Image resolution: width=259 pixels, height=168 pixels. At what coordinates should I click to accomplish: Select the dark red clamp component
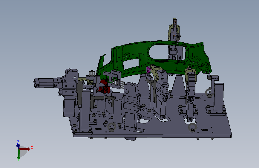[x=104, y=86]
